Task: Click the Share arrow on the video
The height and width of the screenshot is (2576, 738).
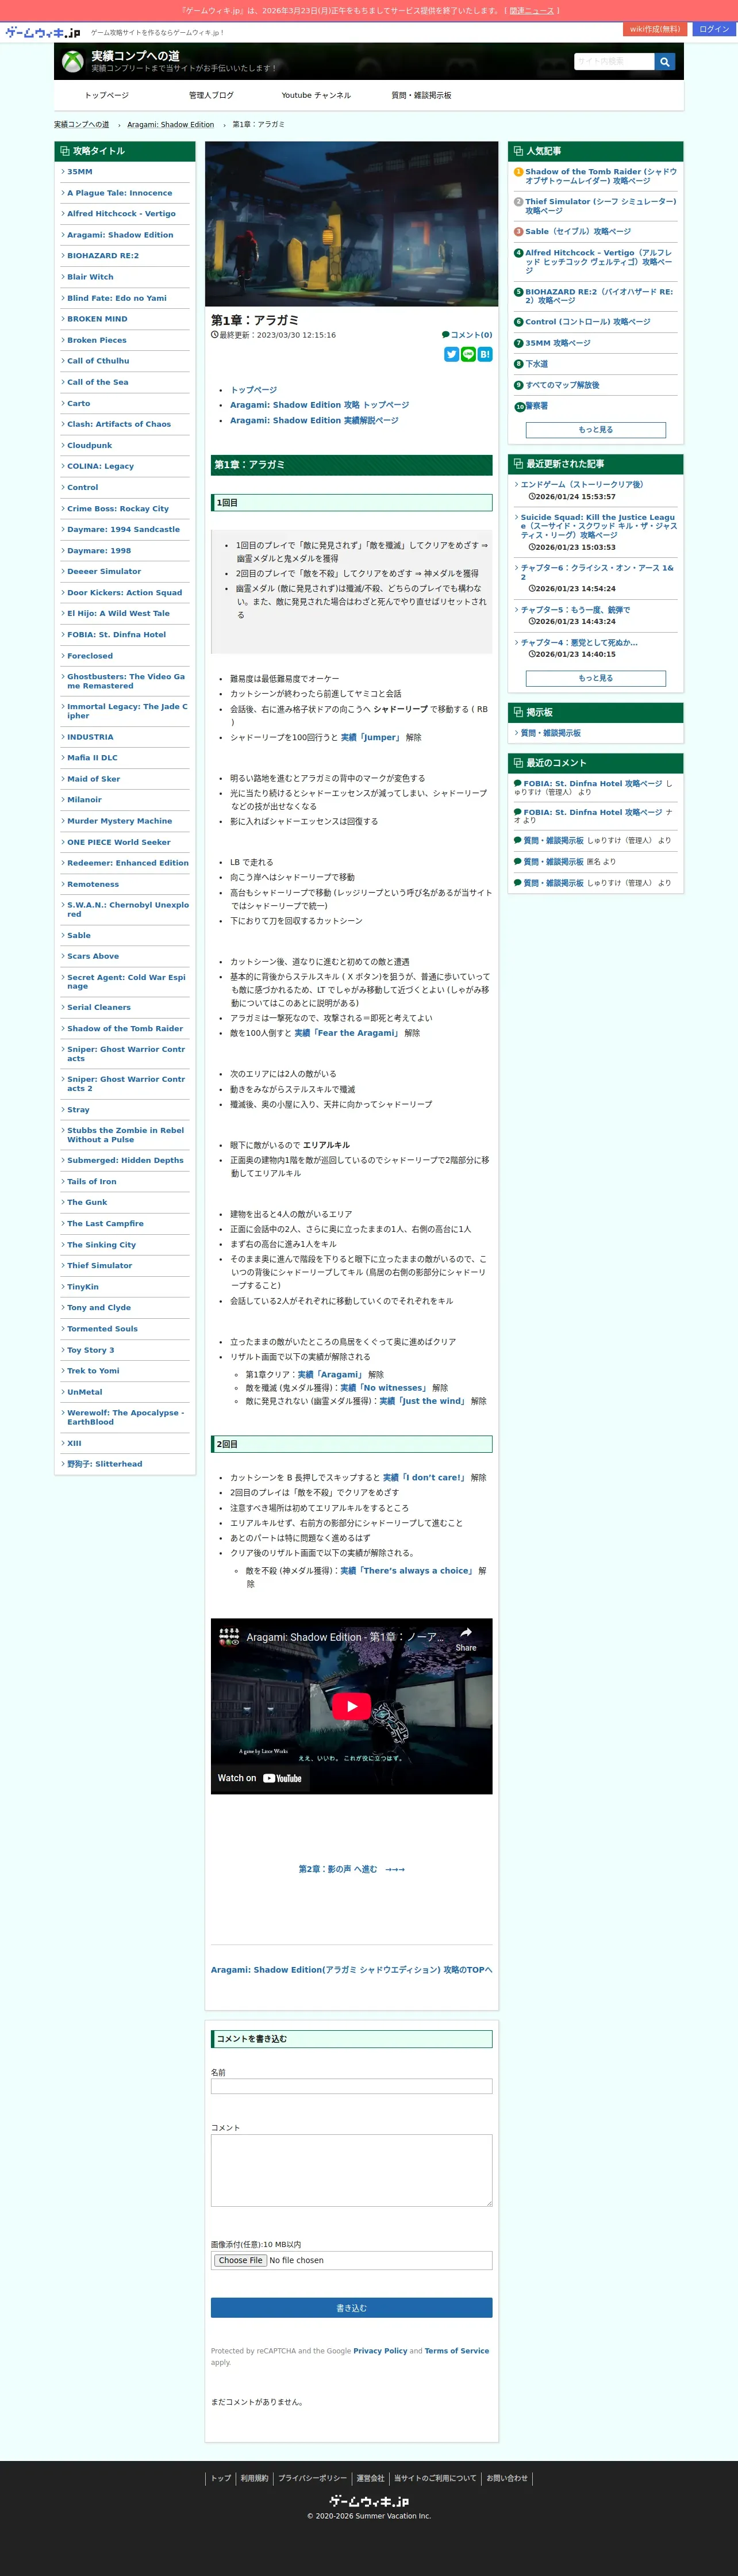Action: click(466, 1638)
